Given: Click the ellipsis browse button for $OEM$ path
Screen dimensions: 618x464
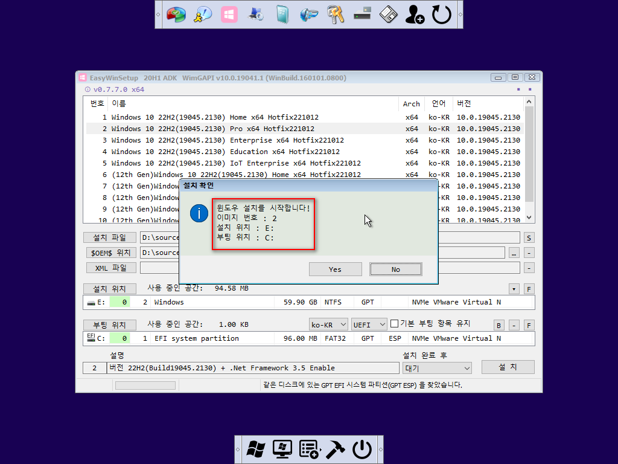Looking at the screenshot, I should (514, 253).
